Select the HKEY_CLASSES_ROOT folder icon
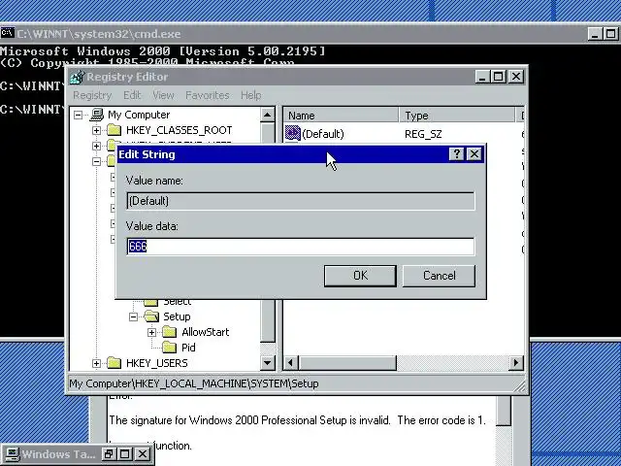 pos(114,130)
